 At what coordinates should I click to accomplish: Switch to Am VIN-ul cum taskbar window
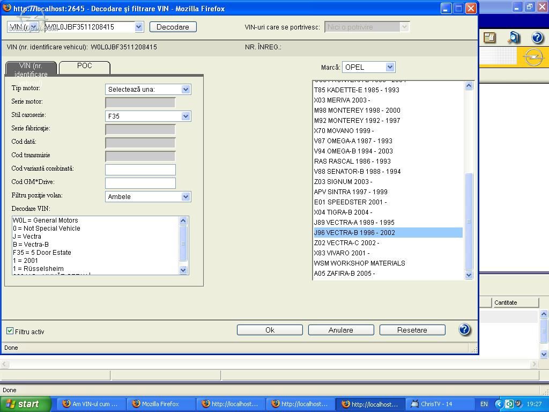tap(90, 404)
